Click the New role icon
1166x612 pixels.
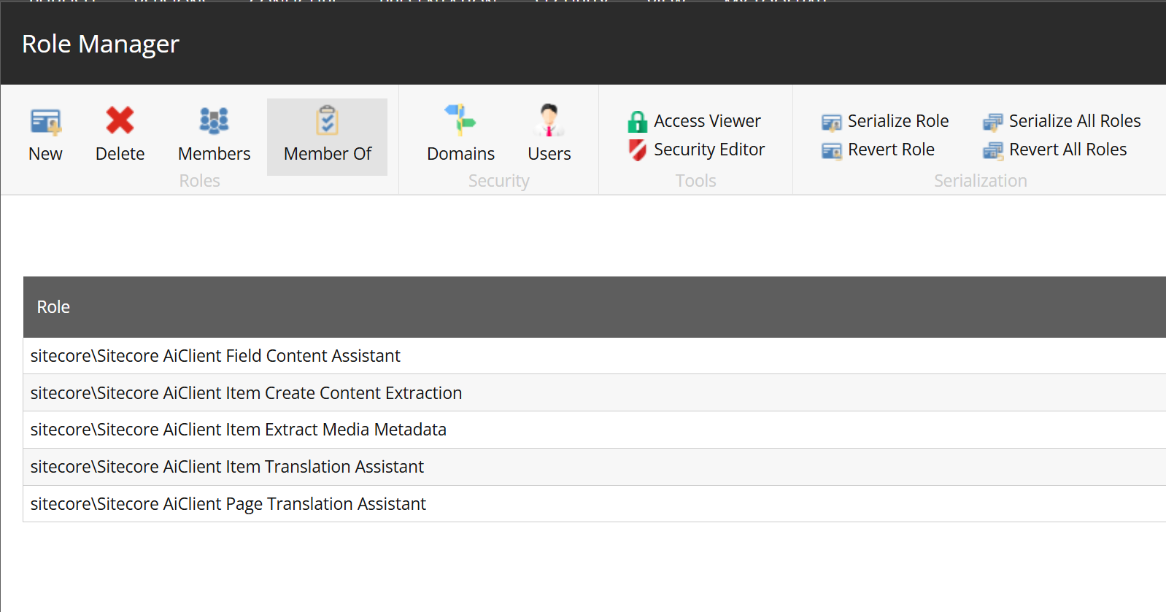[x=45, y=121]
